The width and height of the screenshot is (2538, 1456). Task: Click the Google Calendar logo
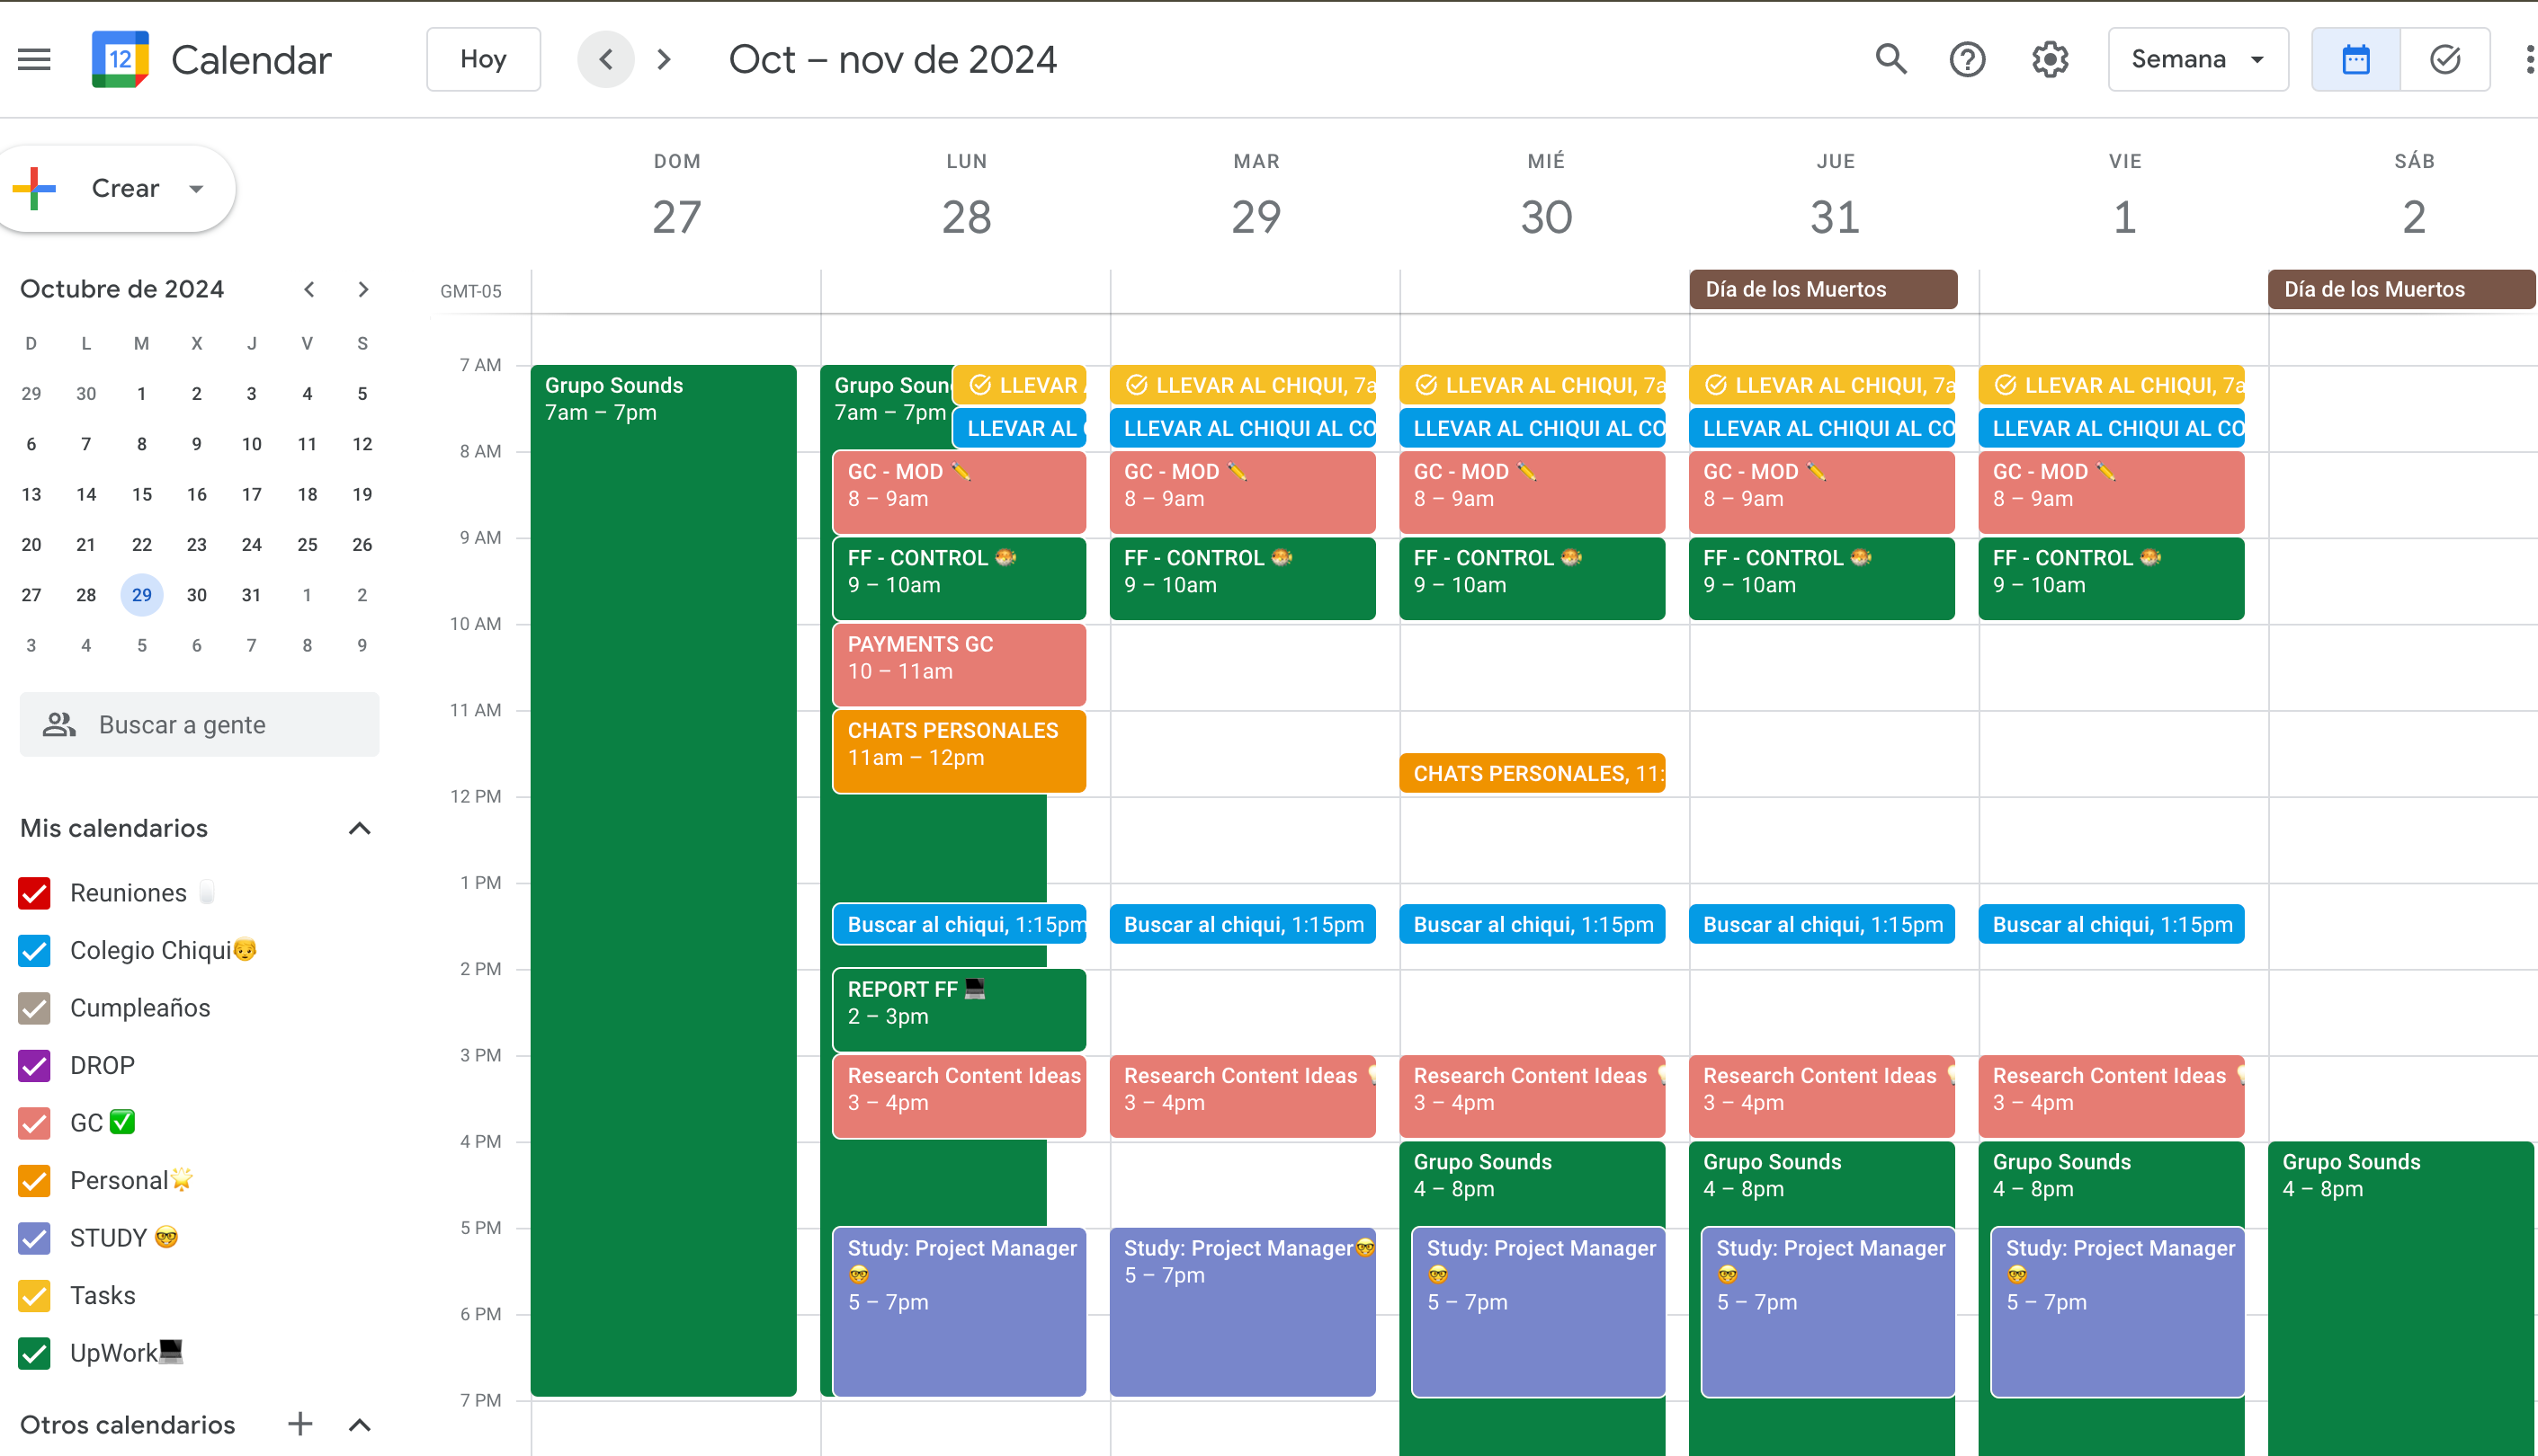(x=120, y=60)
